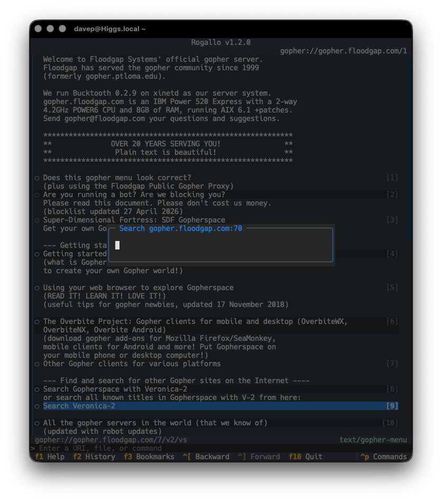Click the circle icon beside 'Does this gopher menu'

coord(37,178)
